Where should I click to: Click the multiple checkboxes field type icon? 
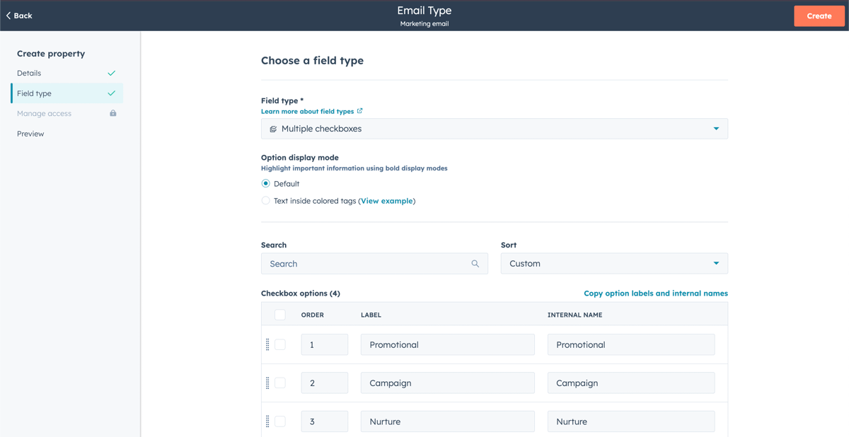pos(273,129)
